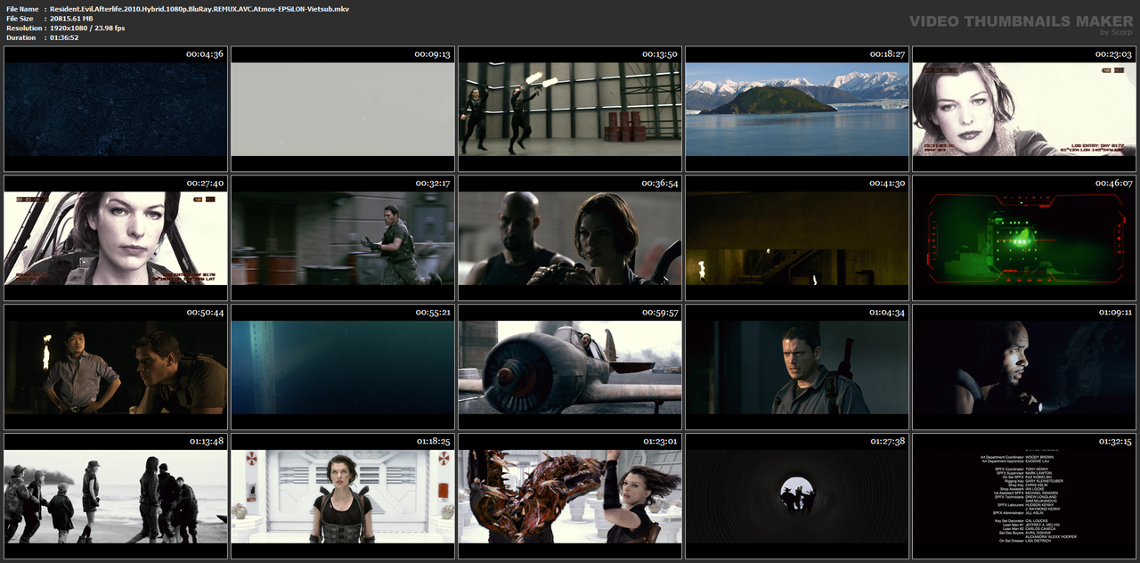
Task: Click the 00:59:57 timestamp text
Action: coord(660,313)
